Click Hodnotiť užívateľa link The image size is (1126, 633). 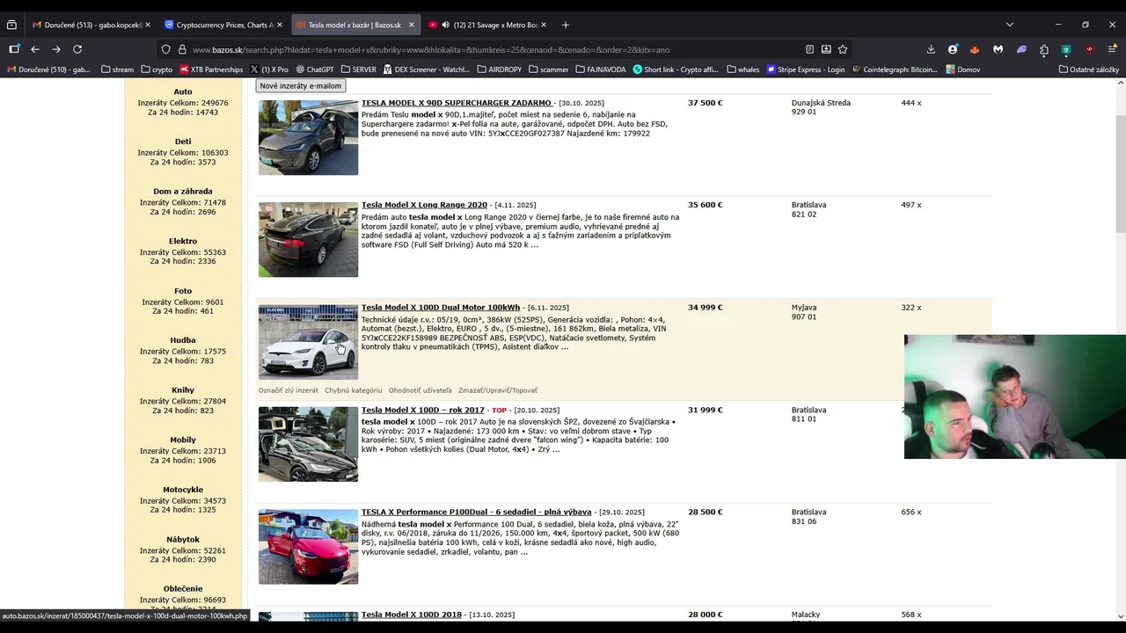pos(420,390)
